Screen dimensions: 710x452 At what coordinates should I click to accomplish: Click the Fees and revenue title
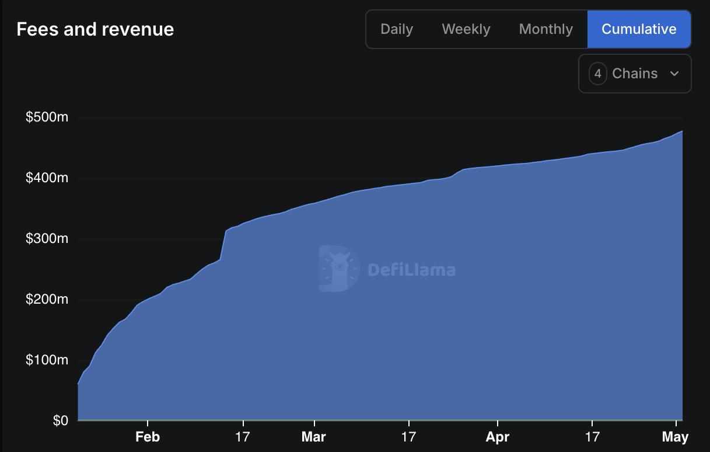tap(95, 29)
